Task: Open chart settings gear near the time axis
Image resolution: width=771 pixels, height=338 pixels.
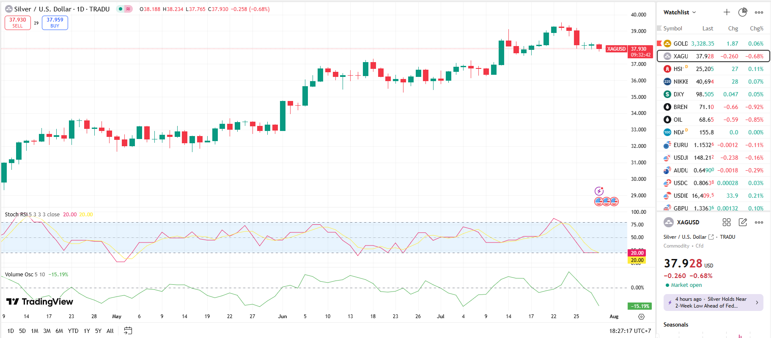Action: point(641,316)
